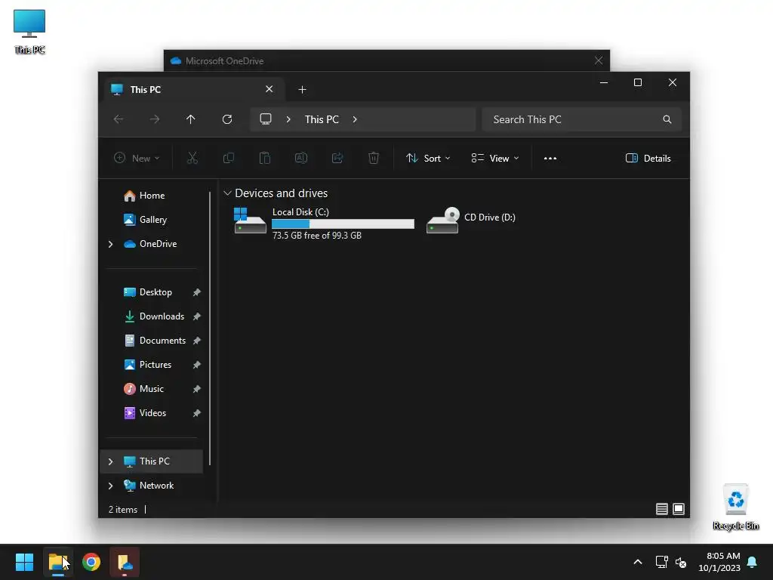The image size is (773, 580).
Task: Go back using the left arrow
Action: [119, 119]
